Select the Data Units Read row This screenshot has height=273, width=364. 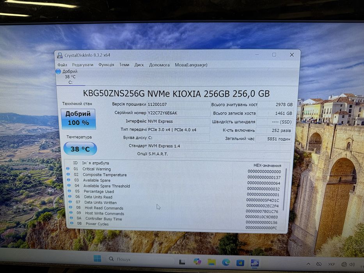pyautogui.click(x=174, y=198)
